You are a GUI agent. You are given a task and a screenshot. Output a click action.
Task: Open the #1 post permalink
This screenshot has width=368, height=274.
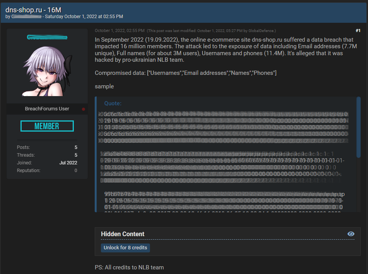pyautogui.click(x=358, y=30)
